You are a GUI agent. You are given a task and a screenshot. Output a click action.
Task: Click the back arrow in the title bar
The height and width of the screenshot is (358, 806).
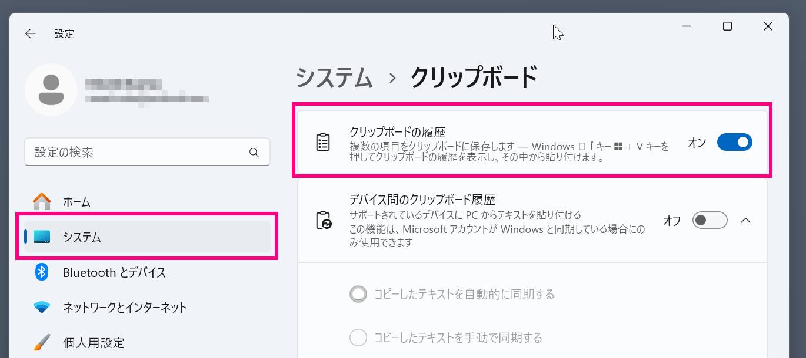click(x=31, y=34)
